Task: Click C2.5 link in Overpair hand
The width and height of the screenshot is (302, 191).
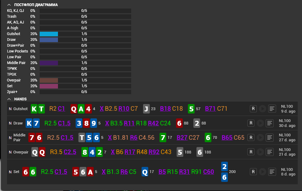Action: pos(70,152)
